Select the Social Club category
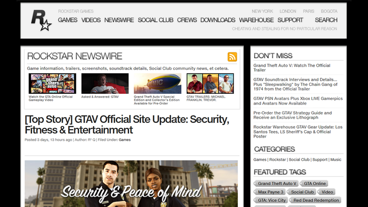This screenshot has height=207, width=368. pos(299,160)
